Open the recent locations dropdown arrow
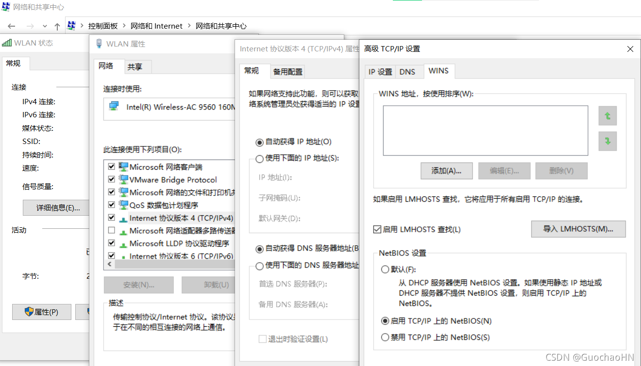Viewport: 641px width, 366px height. coord(45,26)
